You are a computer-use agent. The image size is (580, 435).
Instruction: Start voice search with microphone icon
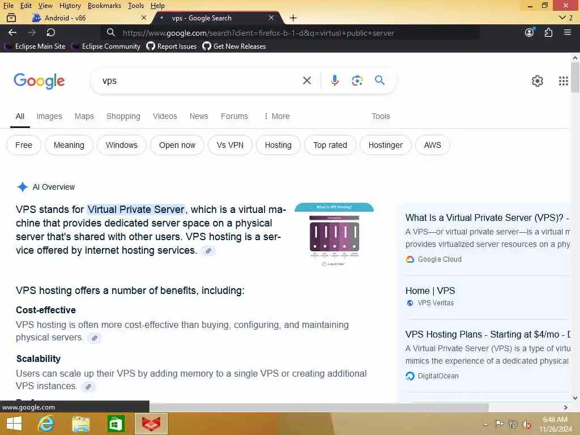[334, 80]
